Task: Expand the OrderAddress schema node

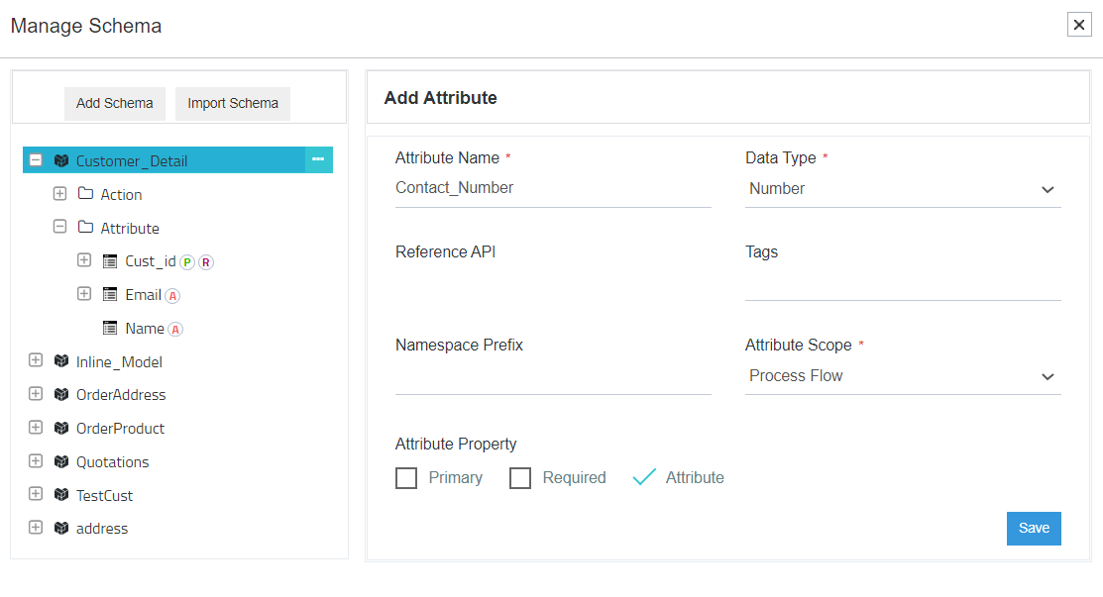Action: click(x=36, y=394)
